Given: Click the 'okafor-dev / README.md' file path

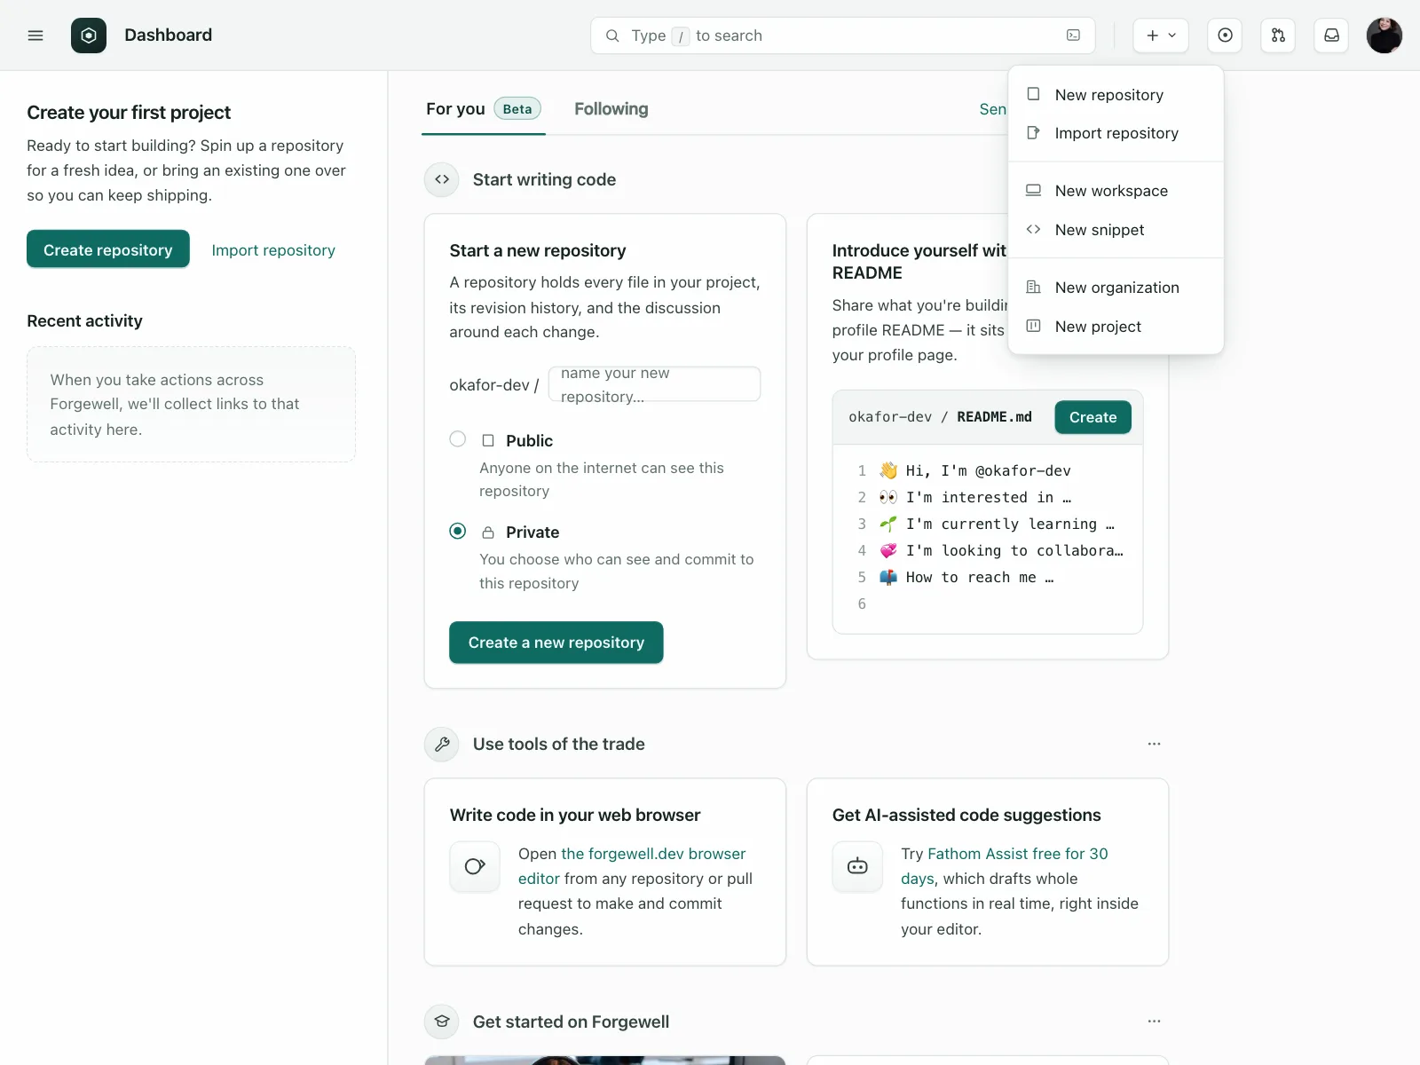Looking at the screenshot, I should click(940, 417).
